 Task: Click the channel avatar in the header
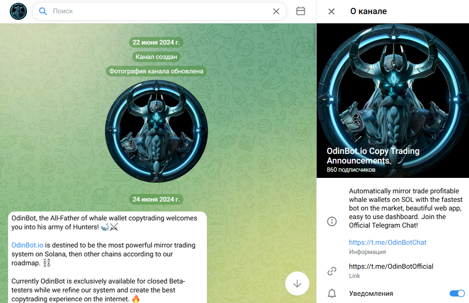18,11
